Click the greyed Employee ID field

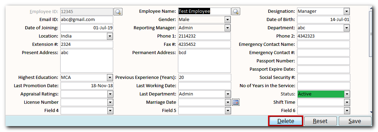87,11
